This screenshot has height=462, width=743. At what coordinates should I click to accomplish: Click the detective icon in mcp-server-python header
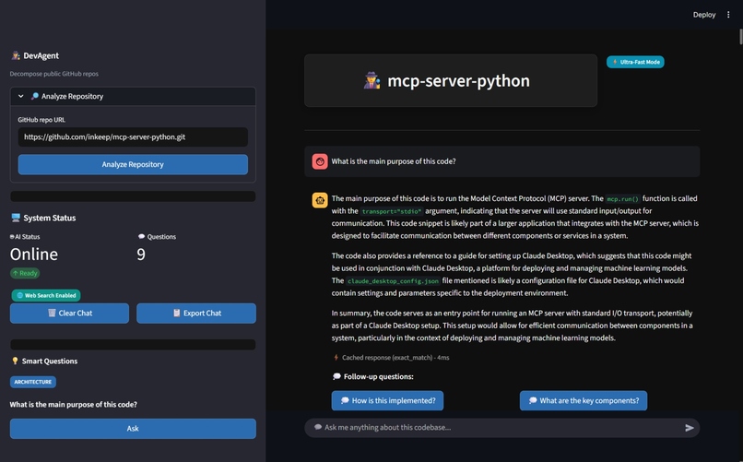click(x=372, y=80)
